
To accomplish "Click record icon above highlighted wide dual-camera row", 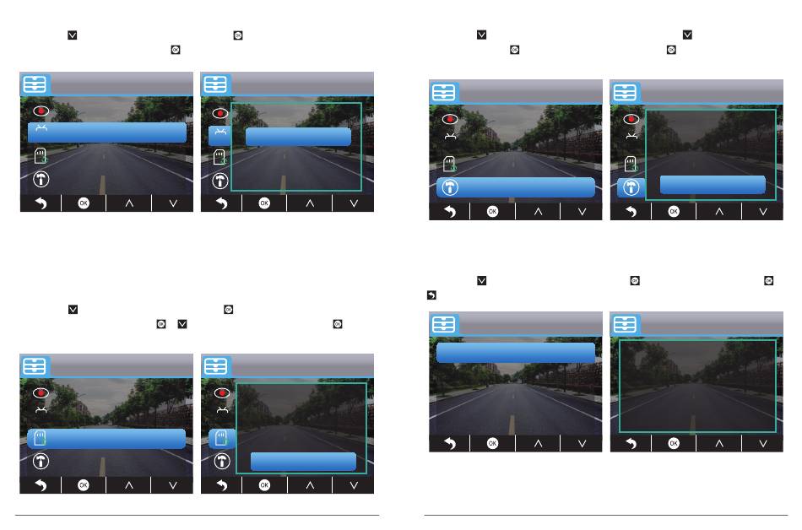I will coord(41,111).
